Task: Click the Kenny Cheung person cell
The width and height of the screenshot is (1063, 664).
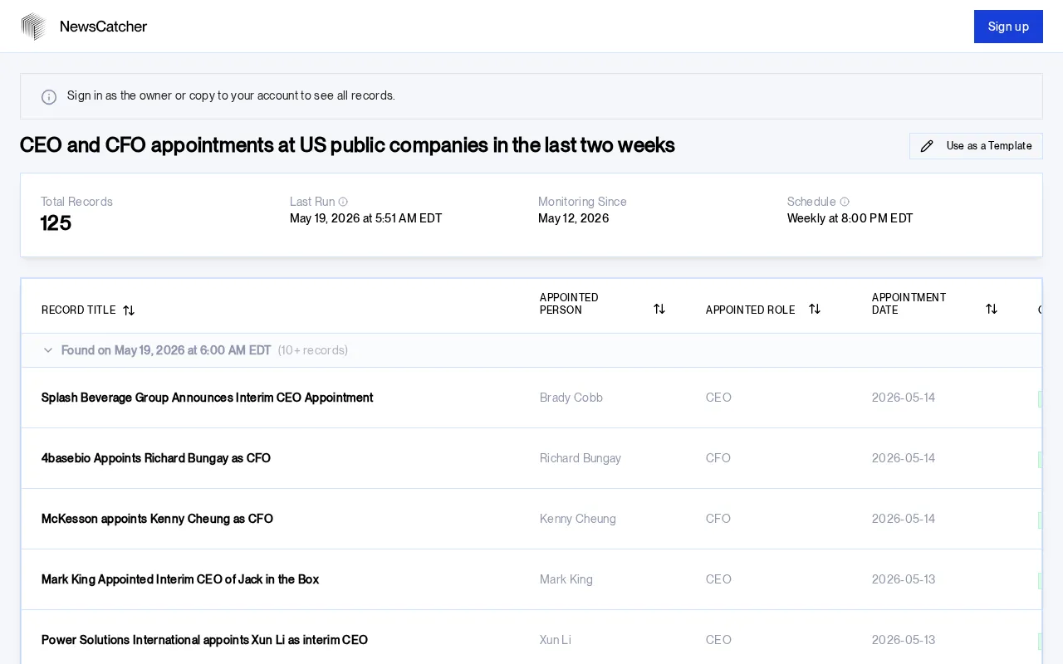Action: tap(578, 519)
